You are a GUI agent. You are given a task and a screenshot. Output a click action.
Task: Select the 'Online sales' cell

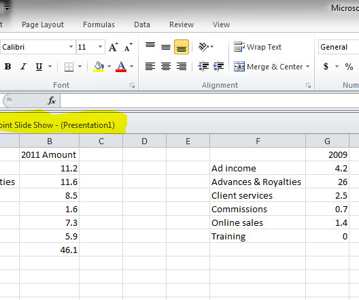258,222
